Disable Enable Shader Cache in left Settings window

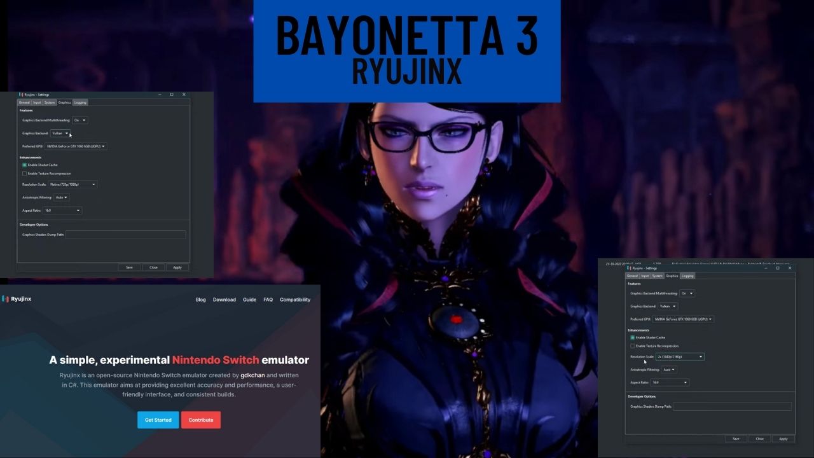25,165
